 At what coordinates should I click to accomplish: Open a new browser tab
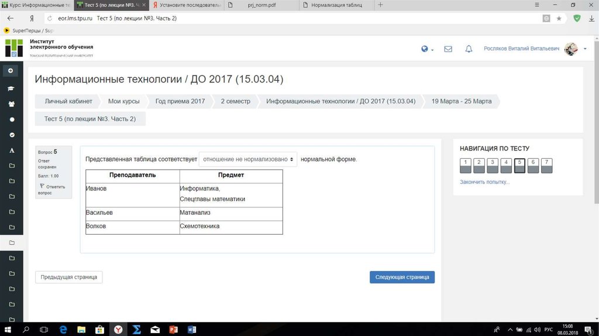(x=380, y=5)
